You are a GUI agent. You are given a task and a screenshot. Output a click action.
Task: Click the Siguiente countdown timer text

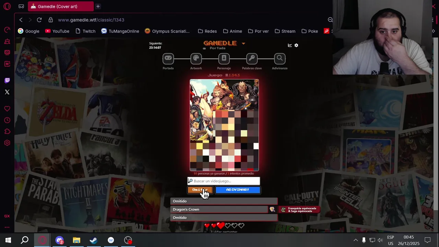(x=155, y=46)
